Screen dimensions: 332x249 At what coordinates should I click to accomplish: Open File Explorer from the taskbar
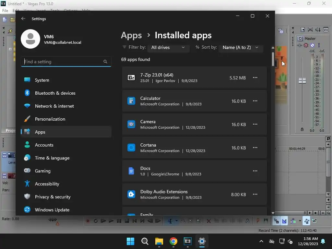coord(159,241)
